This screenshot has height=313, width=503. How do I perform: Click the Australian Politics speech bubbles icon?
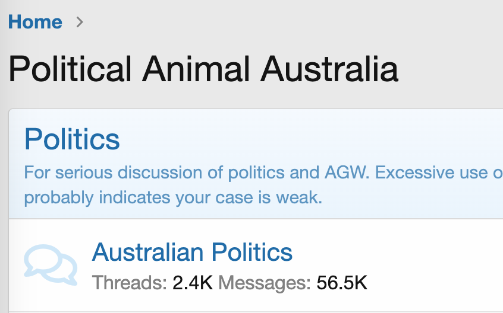pyautogui.click(x=51, y=264)
